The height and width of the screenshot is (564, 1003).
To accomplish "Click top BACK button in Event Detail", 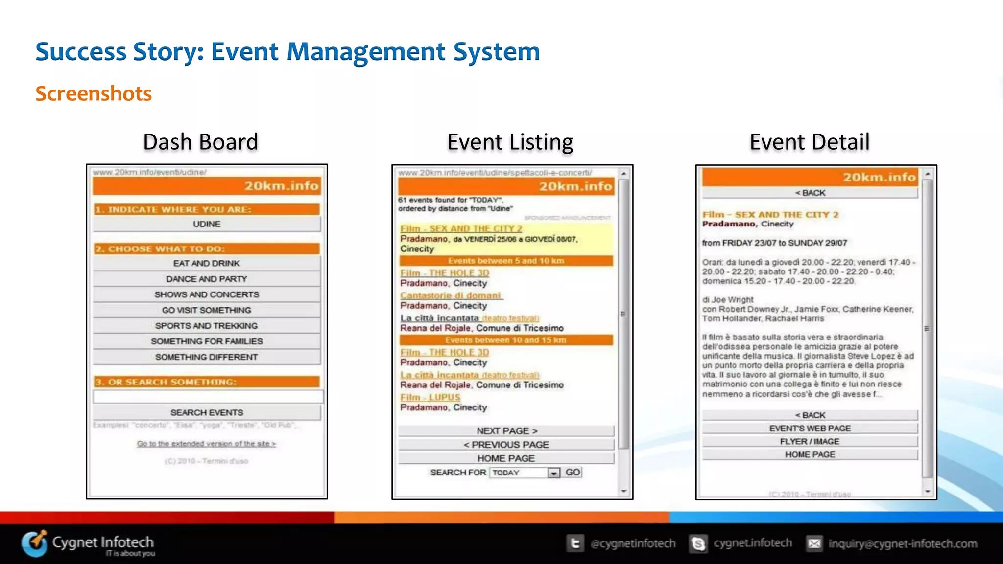I will point(810,193).
